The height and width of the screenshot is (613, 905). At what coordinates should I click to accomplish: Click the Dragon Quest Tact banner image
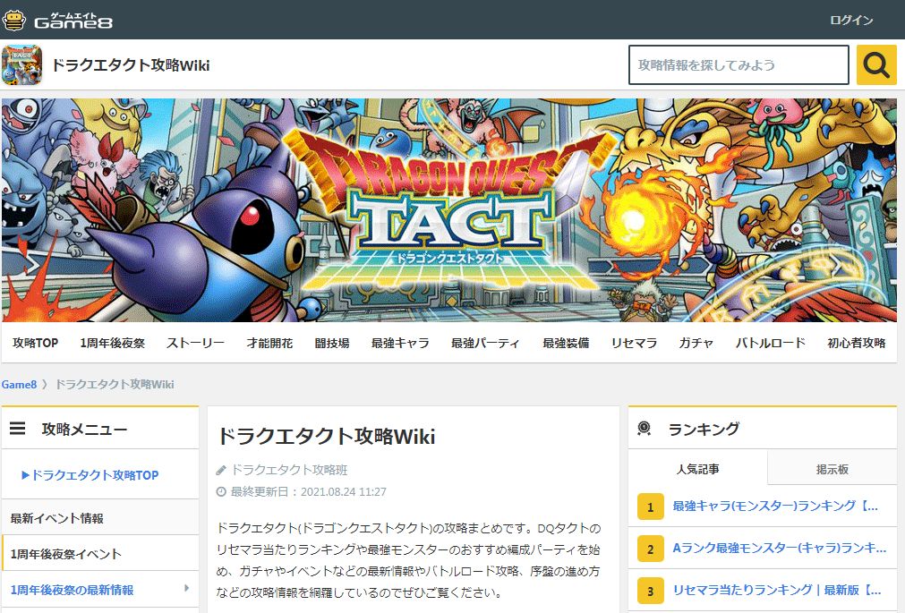point(452,212)
